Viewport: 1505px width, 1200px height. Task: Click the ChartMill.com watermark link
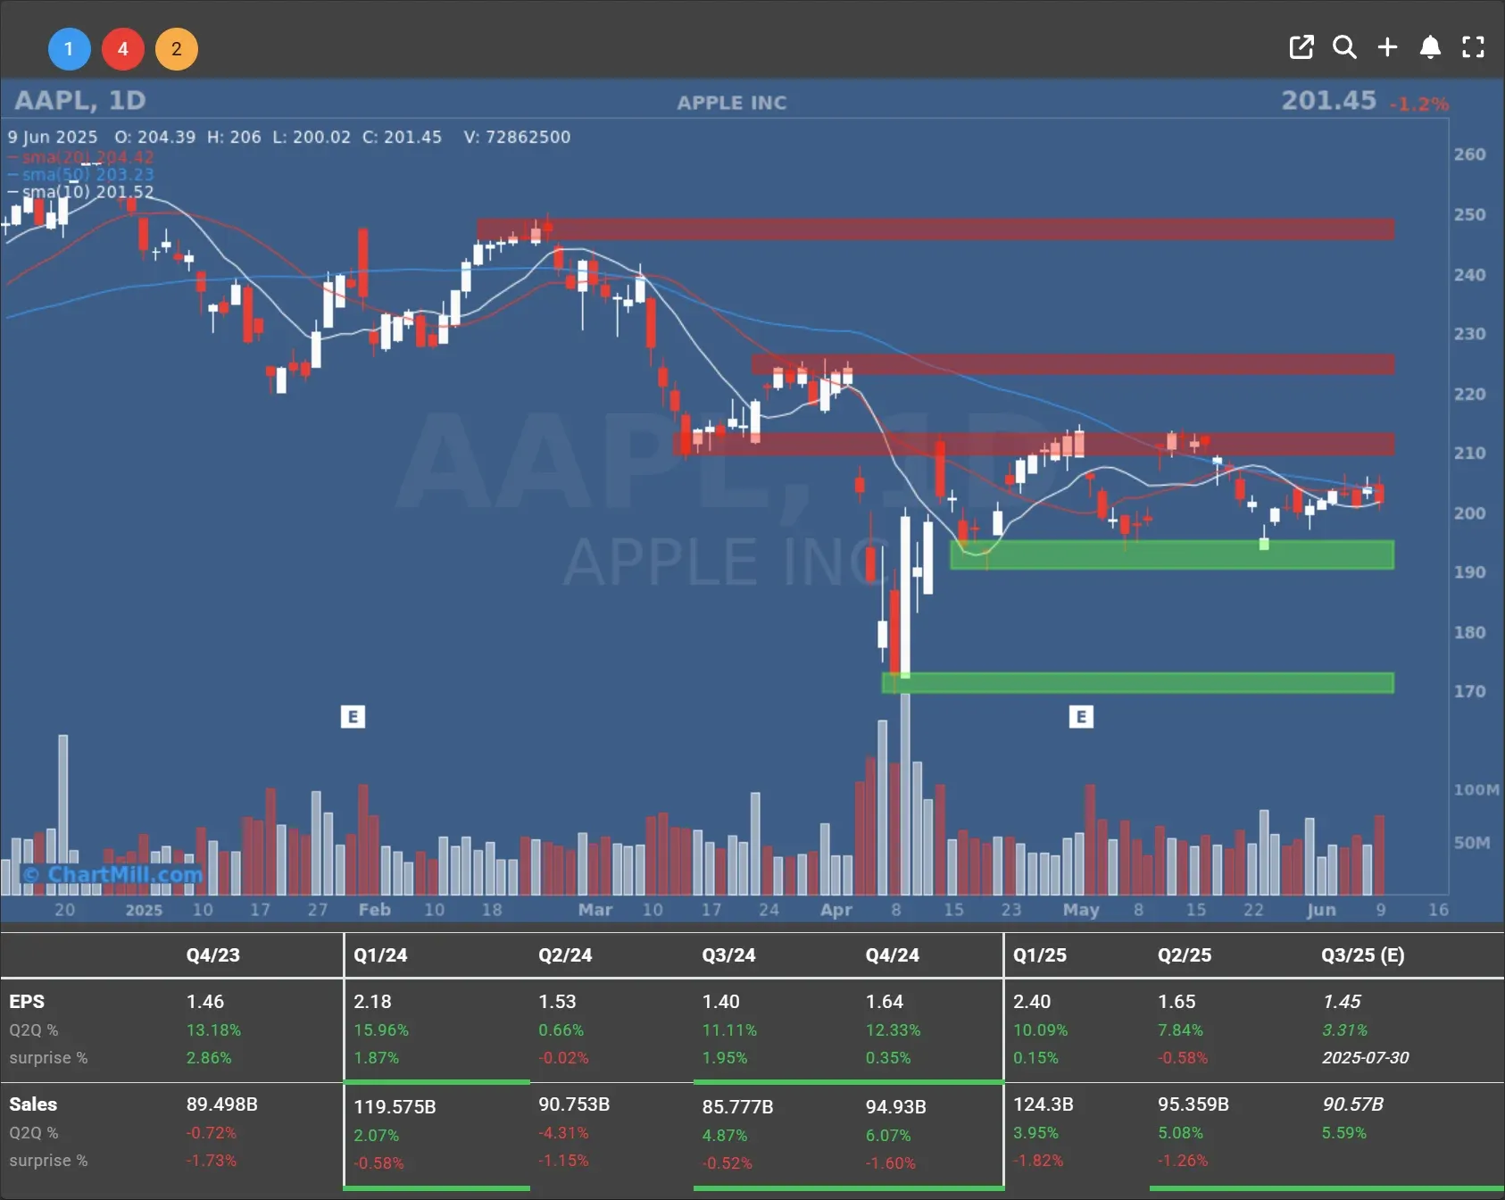tap(112, 874)
